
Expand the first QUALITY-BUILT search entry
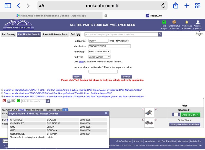2,90
